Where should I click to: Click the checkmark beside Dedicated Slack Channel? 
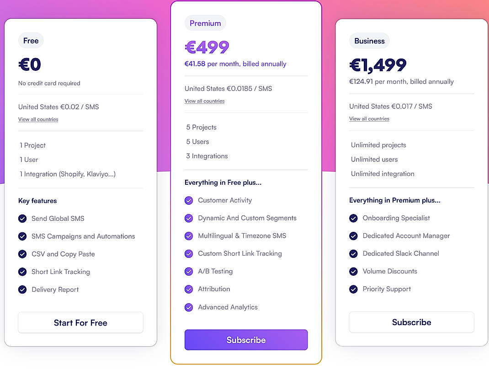(x=353, y=253)
